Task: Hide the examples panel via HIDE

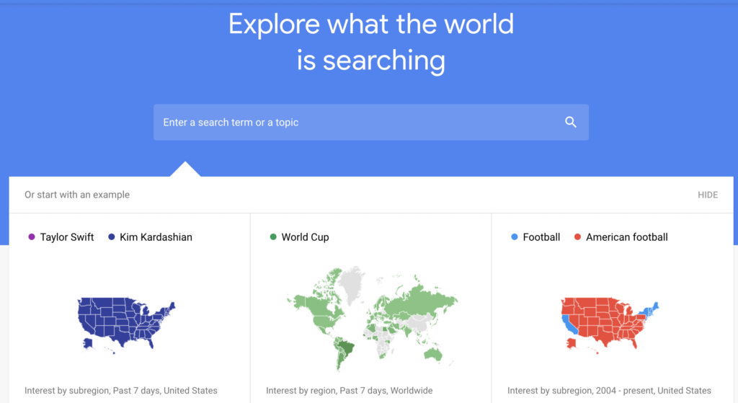Action: 708,195
